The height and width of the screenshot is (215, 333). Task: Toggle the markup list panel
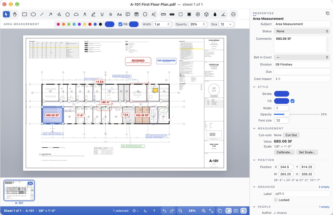tap(236, 211)
